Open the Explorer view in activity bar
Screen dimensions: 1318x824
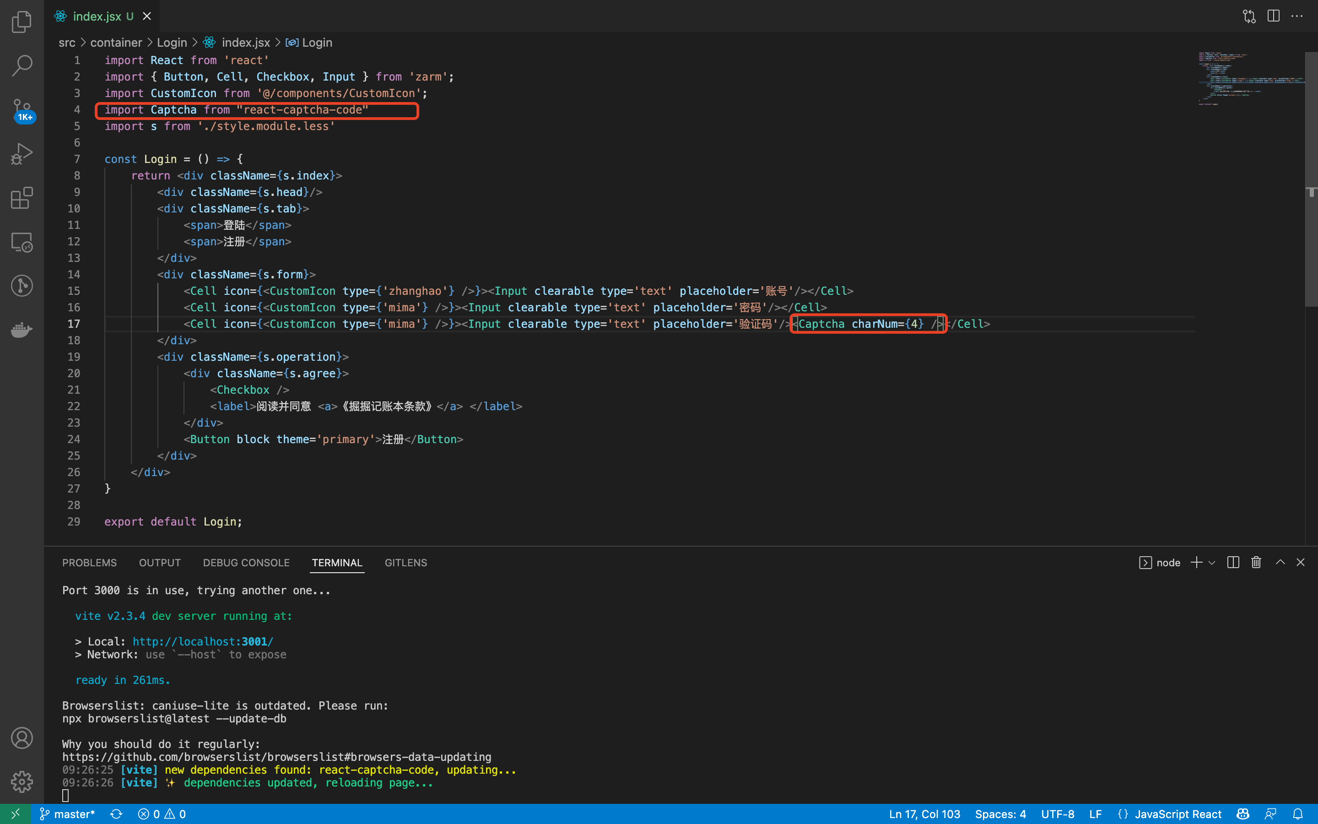[x=22, y=22]
